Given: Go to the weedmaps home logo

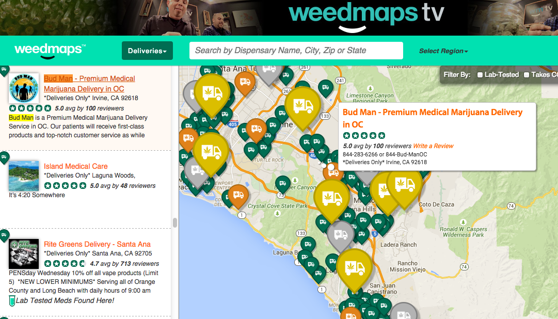Looking at the screenshot, I should [x=50, y=50].
